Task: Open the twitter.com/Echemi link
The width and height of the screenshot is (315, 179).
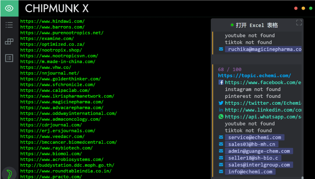Action: pos(263,103)
